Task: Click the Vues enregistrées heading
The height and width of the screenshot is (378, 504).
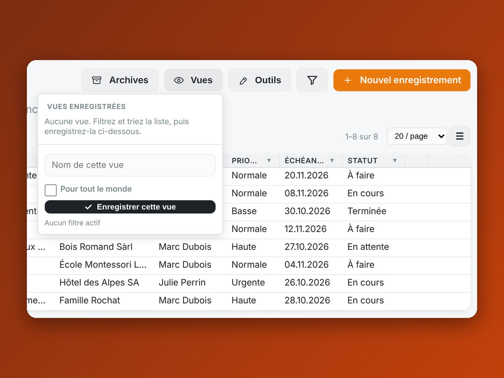Action: (87, 107)
